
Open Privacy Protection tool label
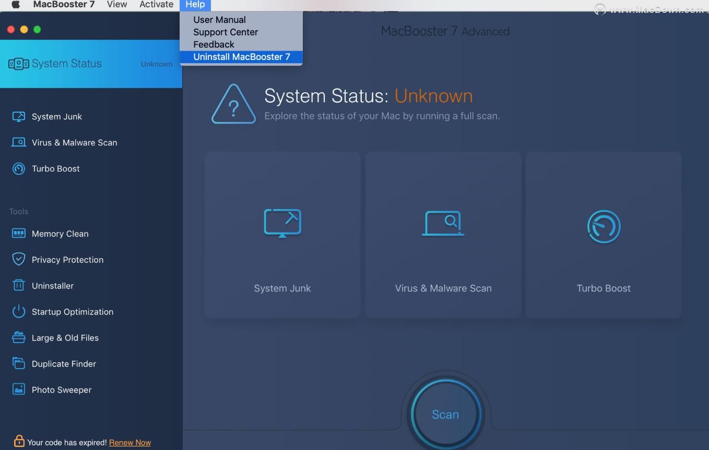(68, 260)
